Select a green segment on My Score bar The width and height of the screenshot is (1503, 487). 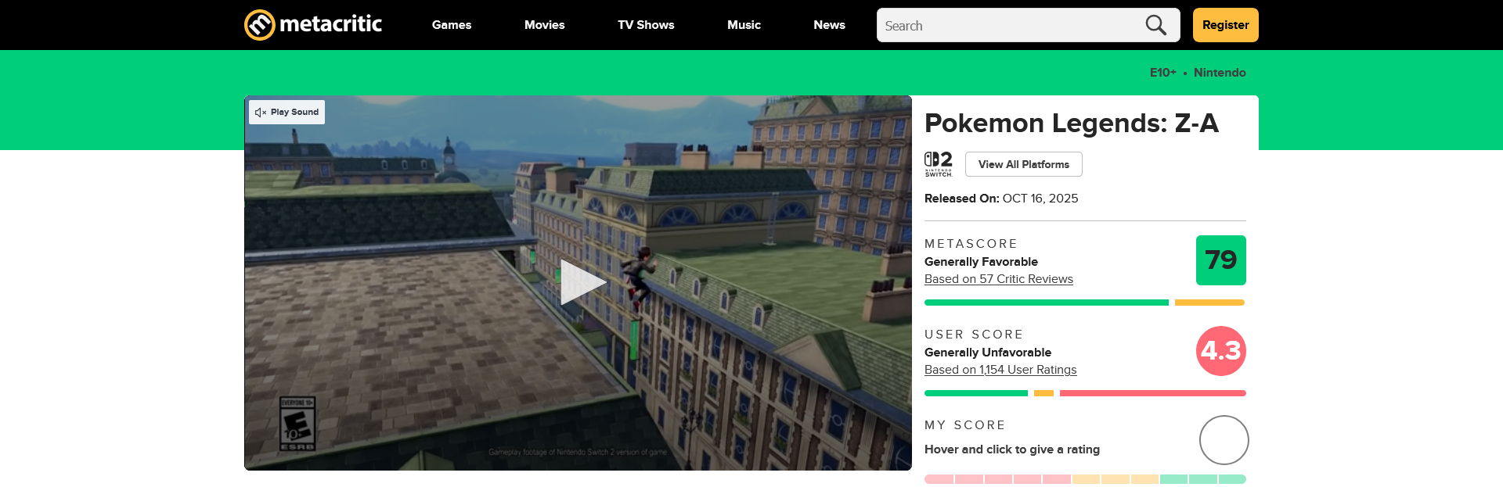click(1203, 479)
